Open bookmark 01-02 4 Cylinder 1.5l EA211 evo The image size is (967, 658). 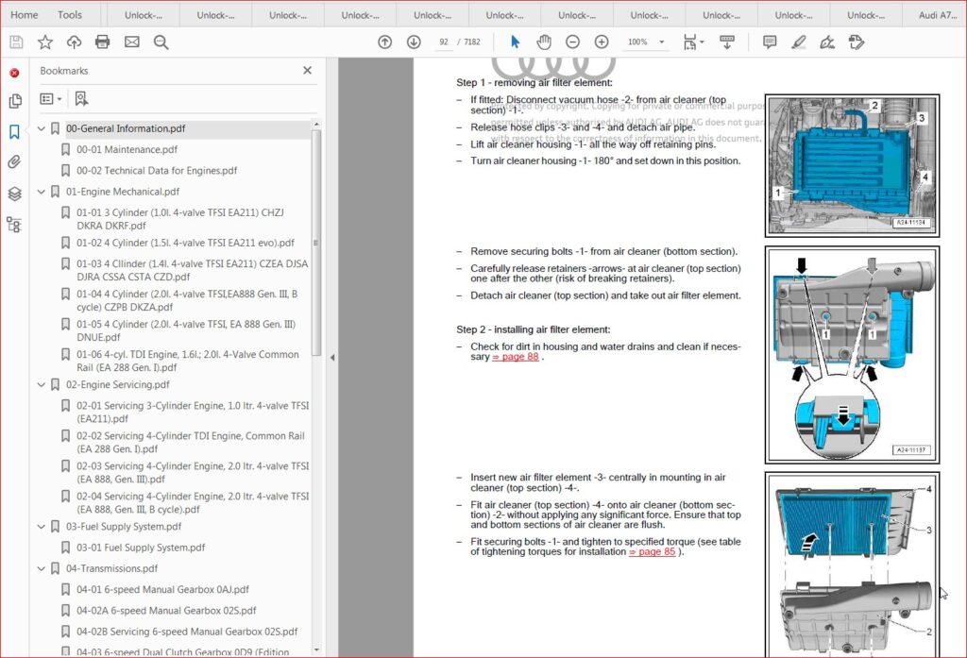186,243
